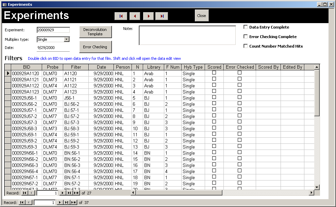
Task: Click first record in bottom form navigator
Action: [21, 203]
